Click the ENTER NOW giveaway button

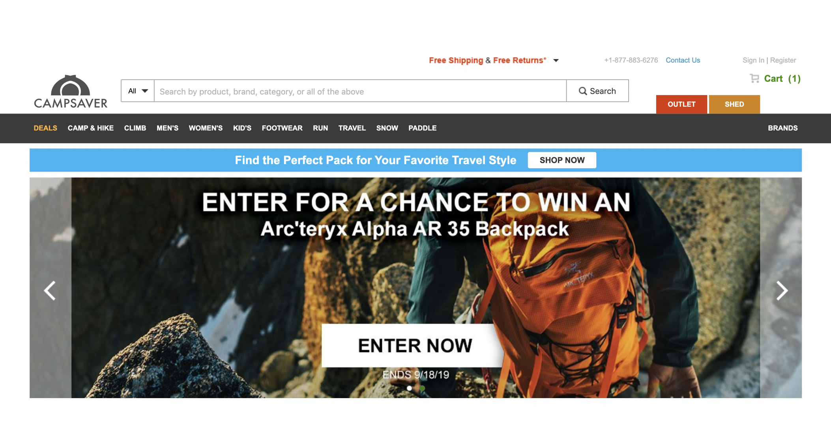coord(412,346)
